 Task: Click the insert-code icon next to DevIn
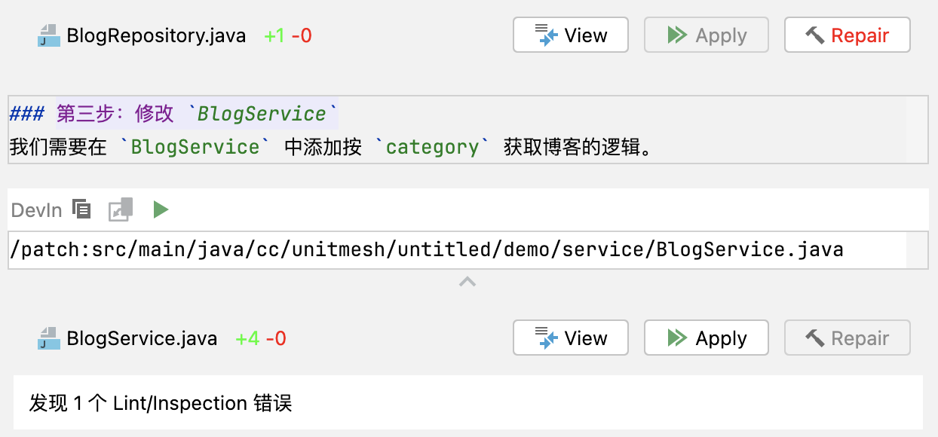[121, 209]
